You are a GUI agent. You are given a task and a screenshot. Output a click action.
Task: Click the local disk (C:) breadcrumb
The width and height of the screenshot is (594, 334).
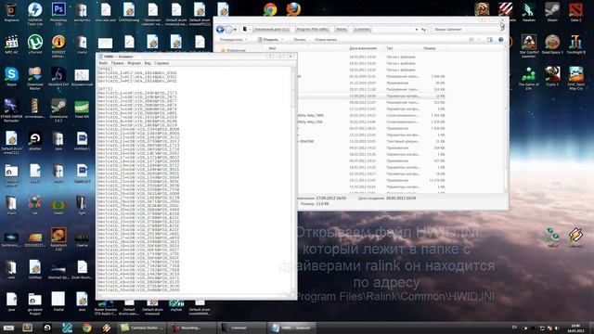tap(271, 29)
